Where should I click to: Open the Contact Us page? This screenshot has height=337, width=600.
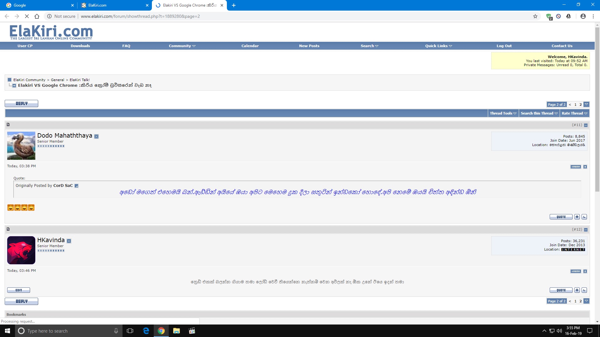click(562, 46)
